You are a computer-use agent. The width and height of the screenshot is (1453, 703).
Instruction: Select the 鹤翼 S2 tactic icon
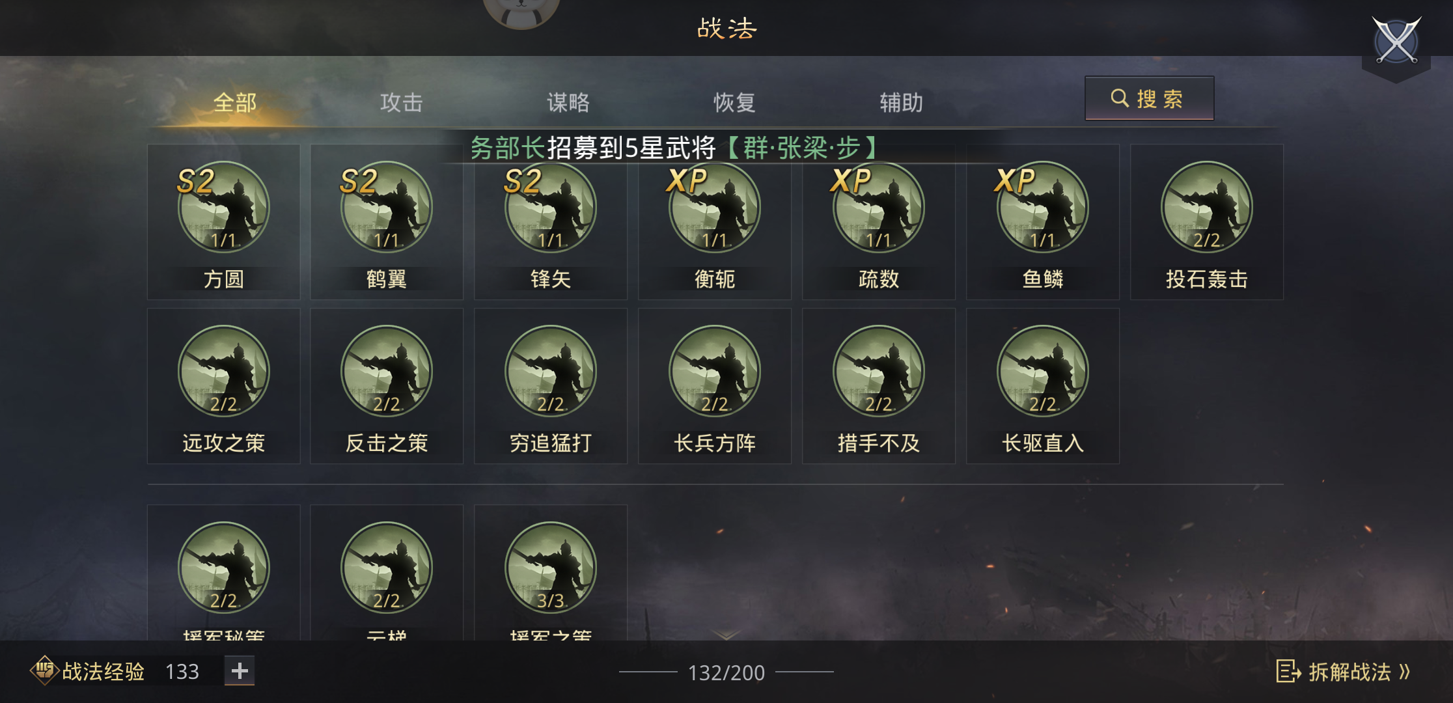click(387, 207)
